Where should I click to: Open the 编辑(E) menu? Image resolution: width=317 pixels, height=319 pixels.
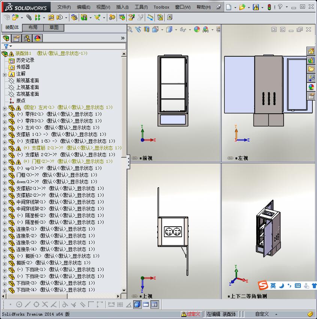point(83,7)
